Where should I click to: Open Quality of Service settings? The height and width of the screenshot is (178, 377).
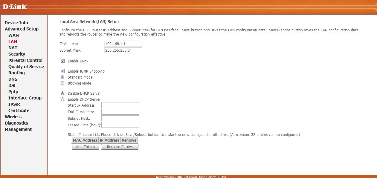[x=26, y=67]
